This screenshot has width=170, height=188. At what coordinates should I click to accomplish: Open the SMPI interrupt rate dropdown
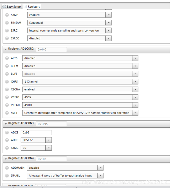pos(80,113)
